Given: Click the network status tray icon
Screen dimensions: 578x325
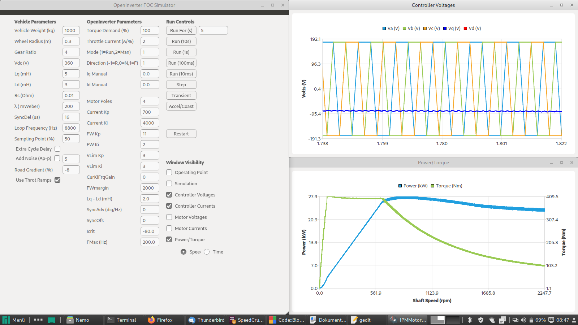Looking at the screenshot, I should click(x=492, y=320).
